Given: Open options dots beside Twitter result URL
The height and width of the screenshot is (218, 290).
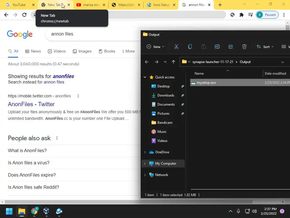Looking at the screenshot, I should click(78, 96).
